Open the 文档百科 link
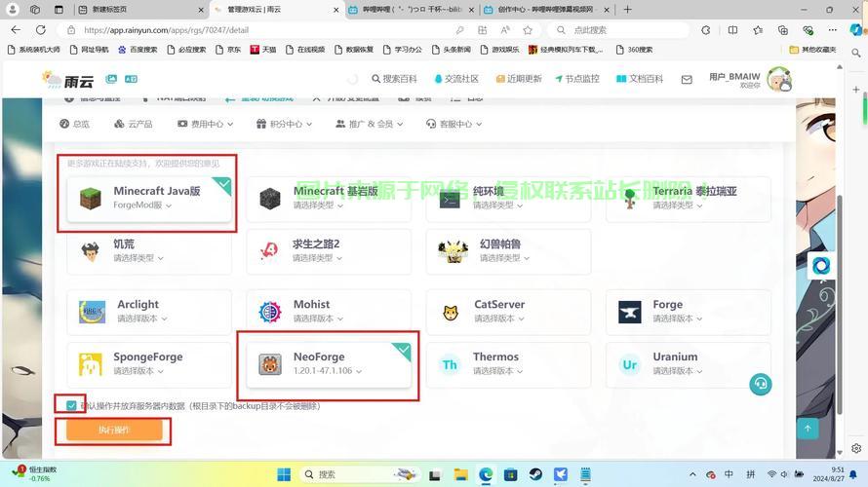868x487 pixels. 640,79
